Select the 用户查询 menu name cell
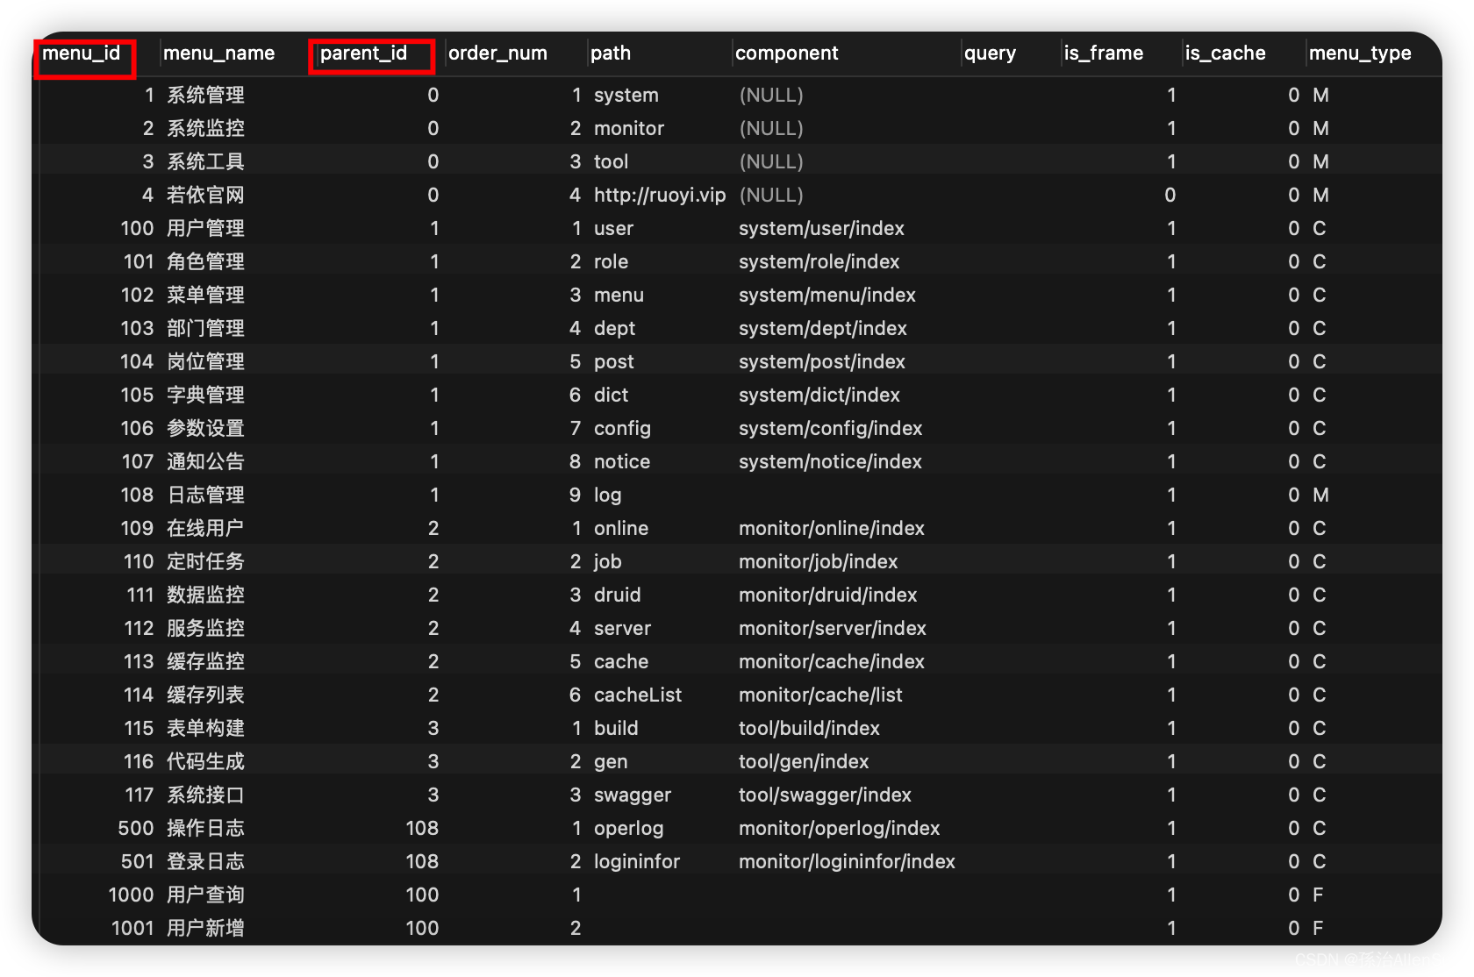 pyautogui.click(x=205, y=895)
